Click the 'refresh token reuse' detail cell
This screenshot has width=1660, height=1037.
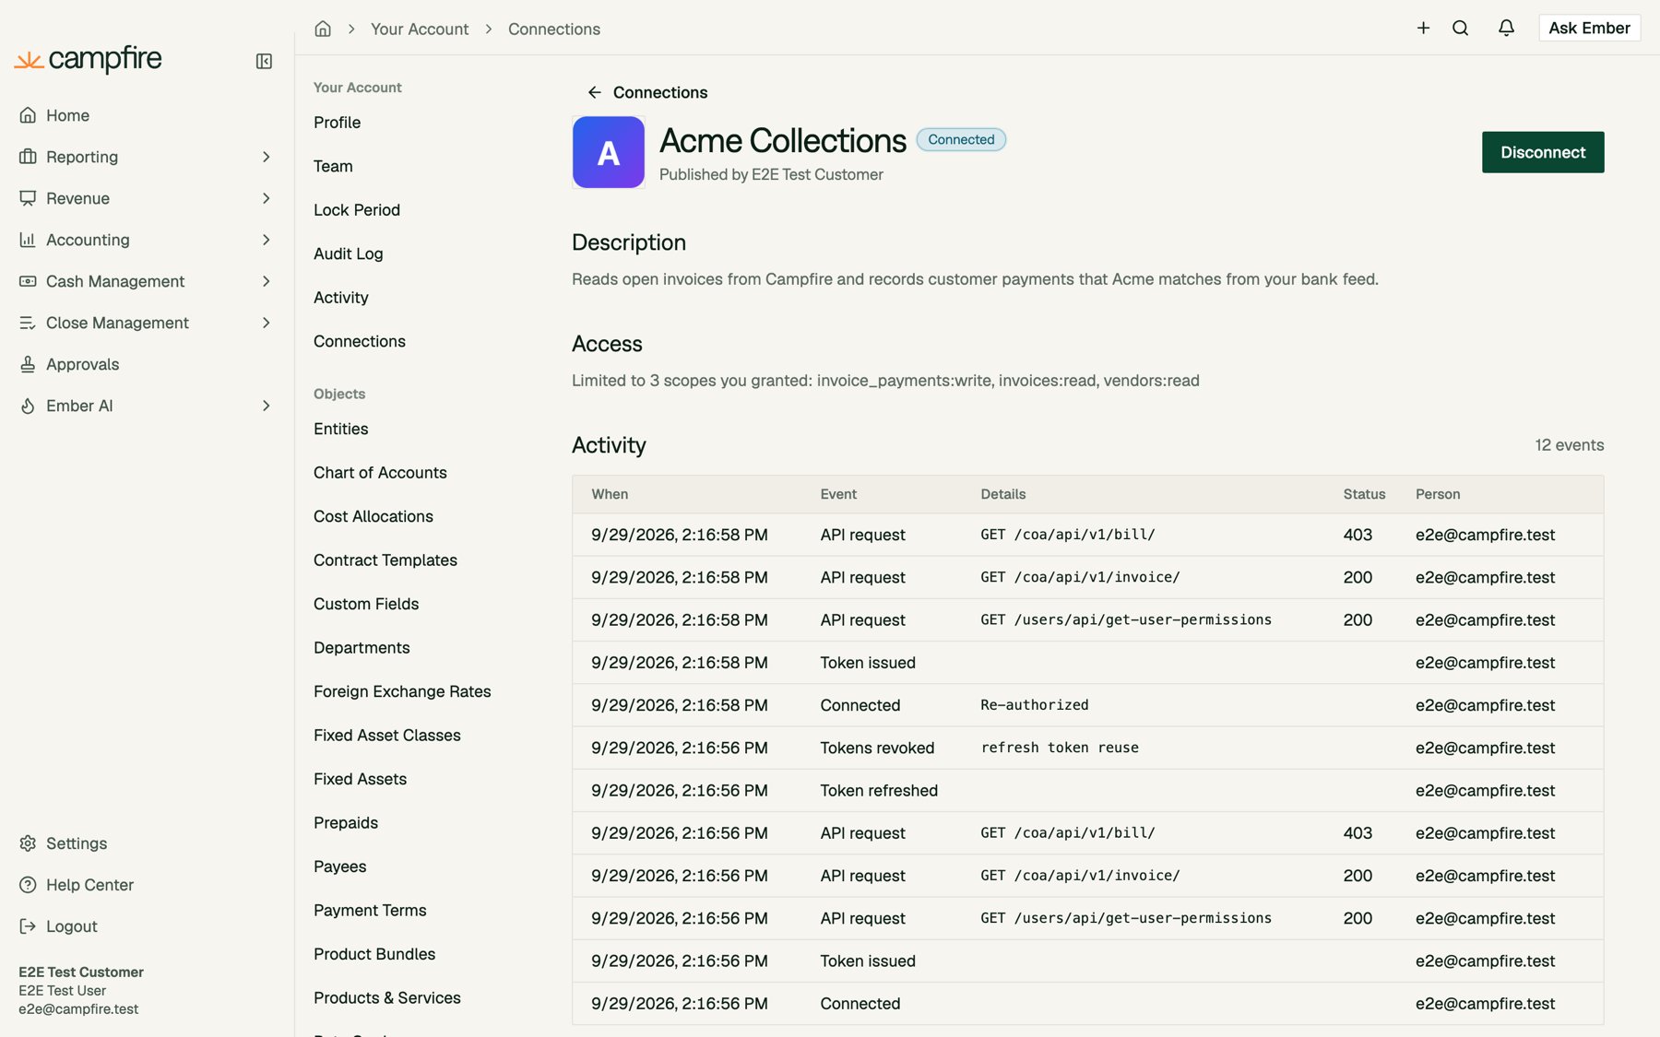click(x=1060, y=748)
